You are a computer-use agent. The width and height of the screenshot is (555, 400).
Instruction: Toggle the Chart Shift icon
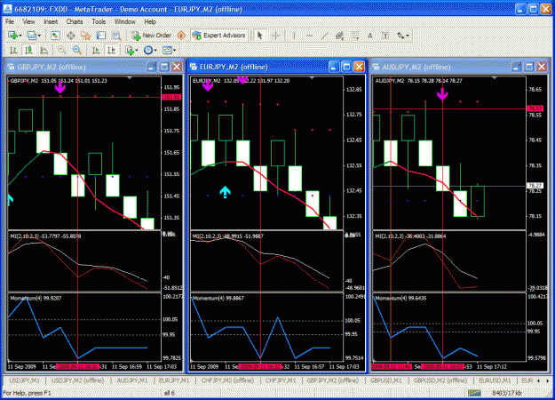tap(112, 50)
